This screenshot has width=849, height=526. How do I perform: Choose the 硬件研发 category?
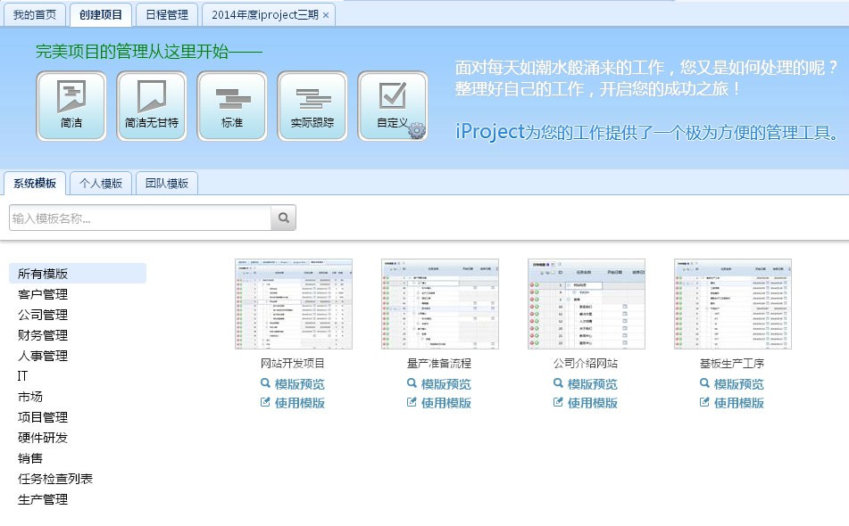(x=43, y=438)
